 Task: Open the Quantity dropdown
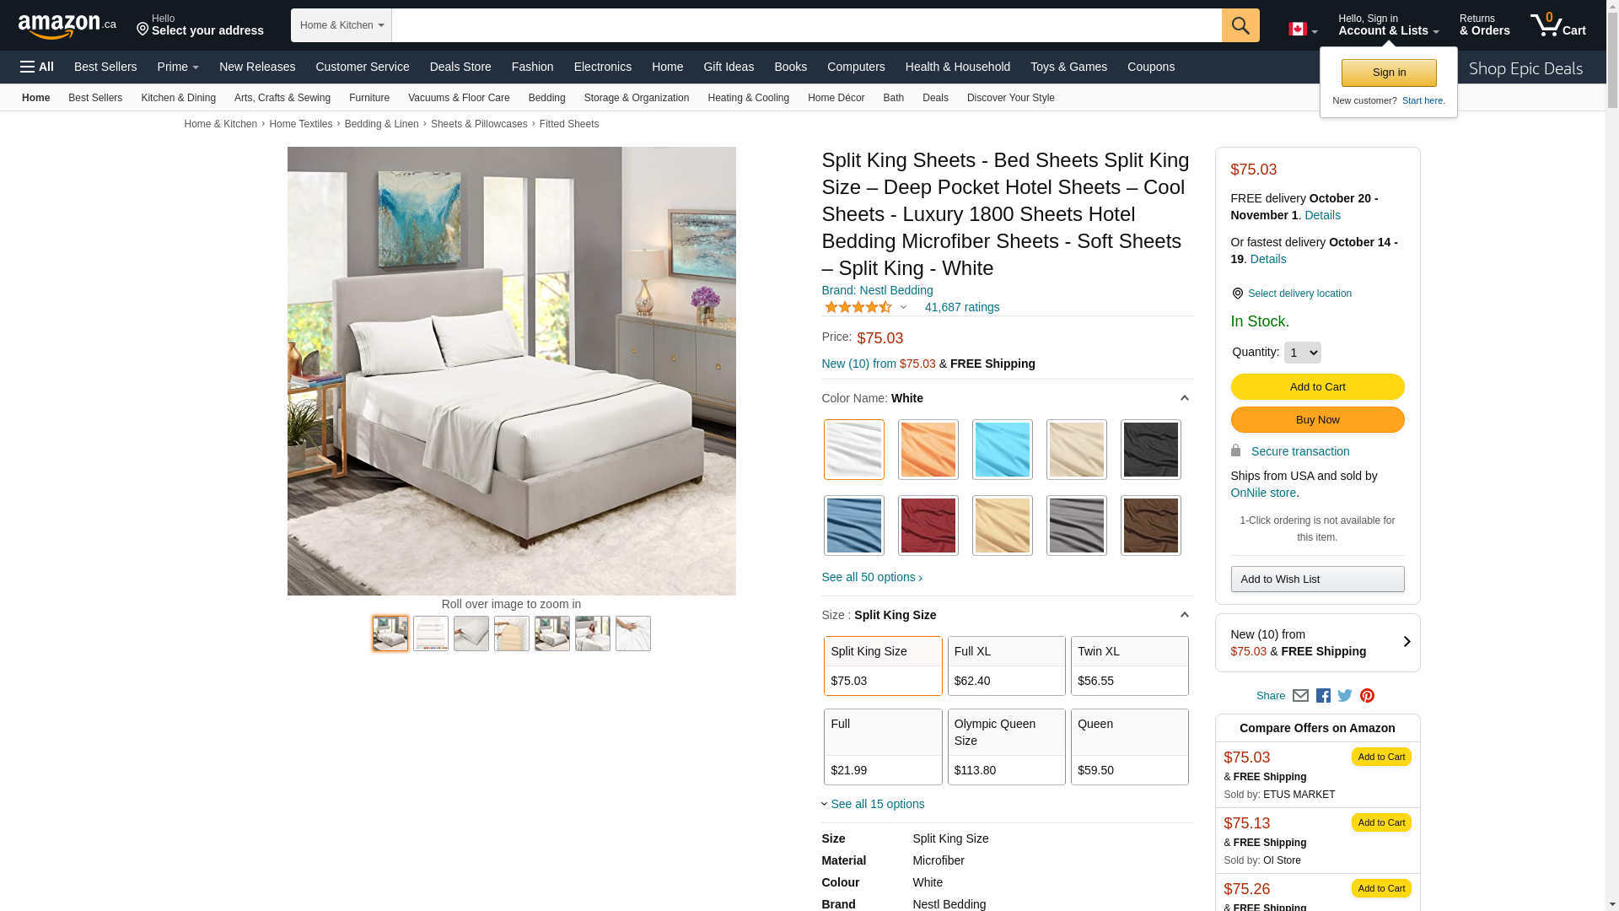[1302, 353]
